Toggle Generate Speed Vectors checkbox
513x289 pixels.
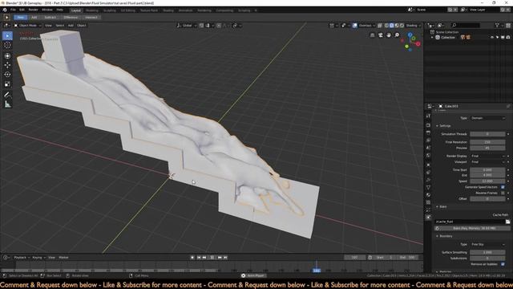pyautogui.click(x=503, y=187)
